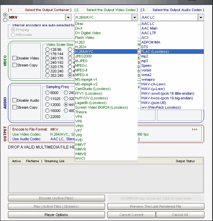Image resolution: width=213 pixels, height=221 pixels.
Task: Pick Dirac from the video codec list
Action: tap(106, 24)
